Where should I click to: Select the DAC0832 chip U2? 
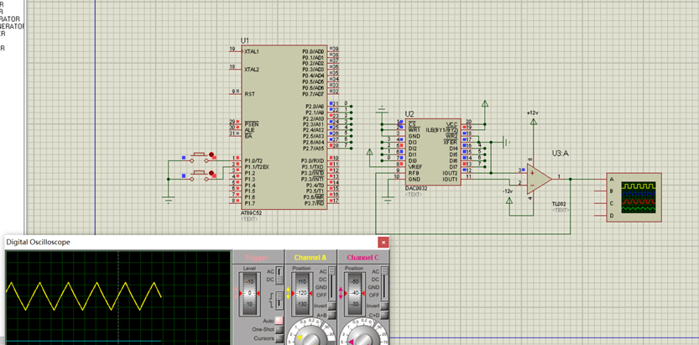(x=434, y=153)
